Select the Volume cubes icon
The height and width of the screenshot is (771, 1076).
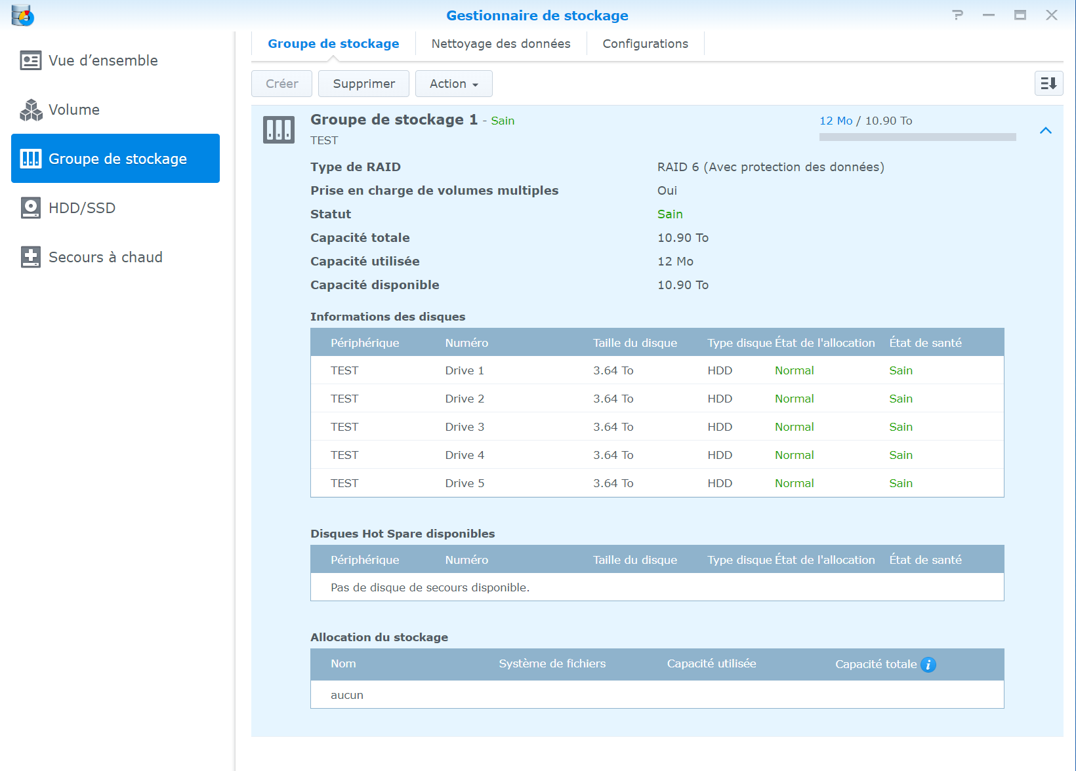tap(31, 110)
